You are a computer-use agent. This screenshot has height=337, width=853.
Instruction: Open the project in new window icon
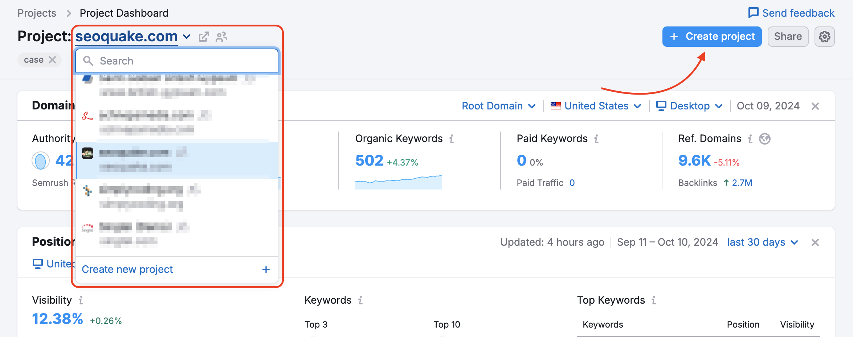pyautogui.click(x=204, y=37)
